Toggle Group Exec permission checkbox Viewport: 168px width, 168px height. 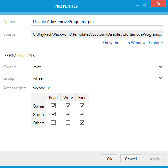pos(82,114)
